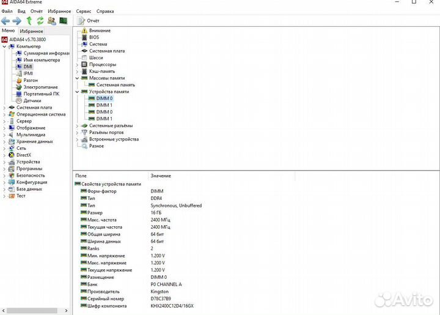Open the users icon in toolbar
The image size is (440, 315).
coord(51,21)
